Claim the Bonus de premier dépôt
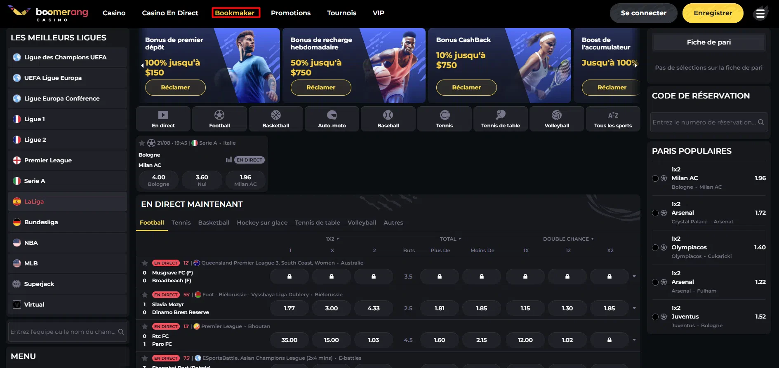This screenshot has width=779, height=368. click(x=175, y=87)
